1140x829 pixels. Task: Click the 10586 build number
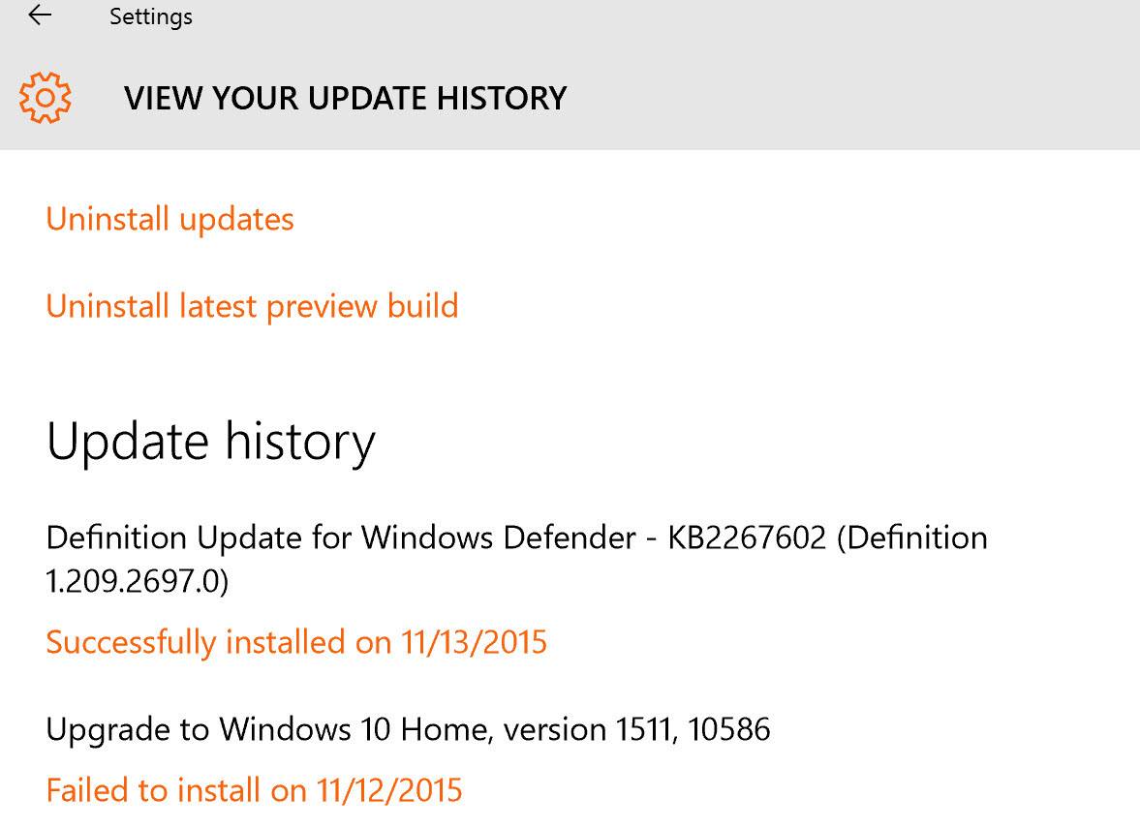(x=729, y=728)
